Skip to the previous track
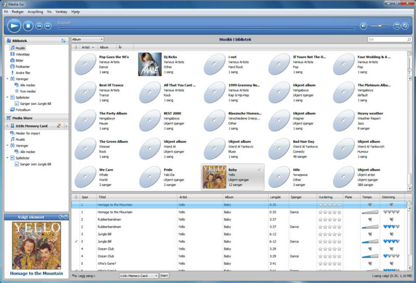This screenshot has height=283, width=416. tap(39, 26)
